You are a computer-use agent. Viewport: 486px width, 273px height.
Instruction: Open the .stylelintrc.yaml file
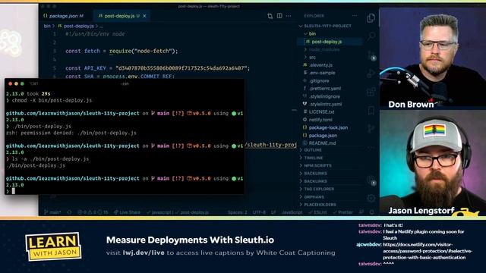(x=325, y=105)
